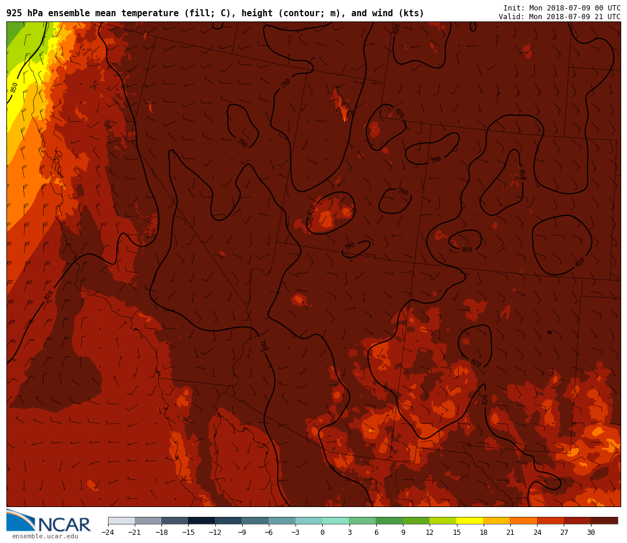Screen dimensions: 627x543
Task: Pick the steel blue swatch between -9 and -6
Action: 255,520
